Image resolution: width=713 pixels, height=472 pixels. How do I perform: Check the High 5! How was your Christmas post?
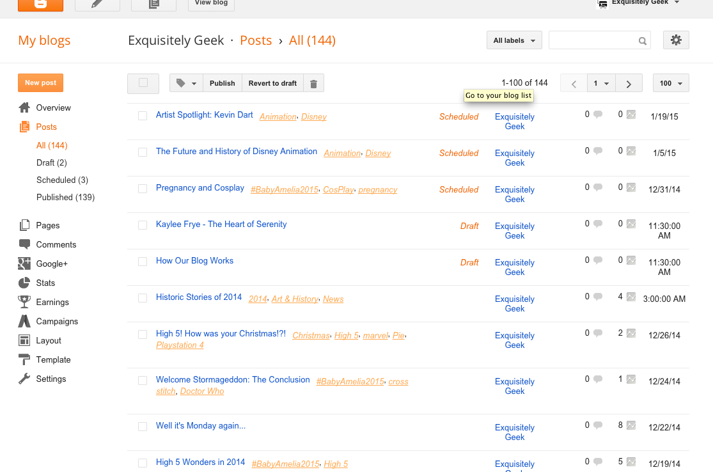[143, 334]
